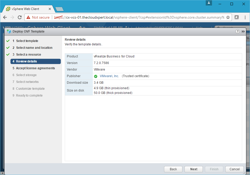Go to step 2 Select name and location

34,48
